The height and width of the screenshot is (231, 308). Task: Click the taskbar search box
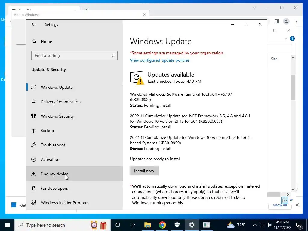(63, 225)
